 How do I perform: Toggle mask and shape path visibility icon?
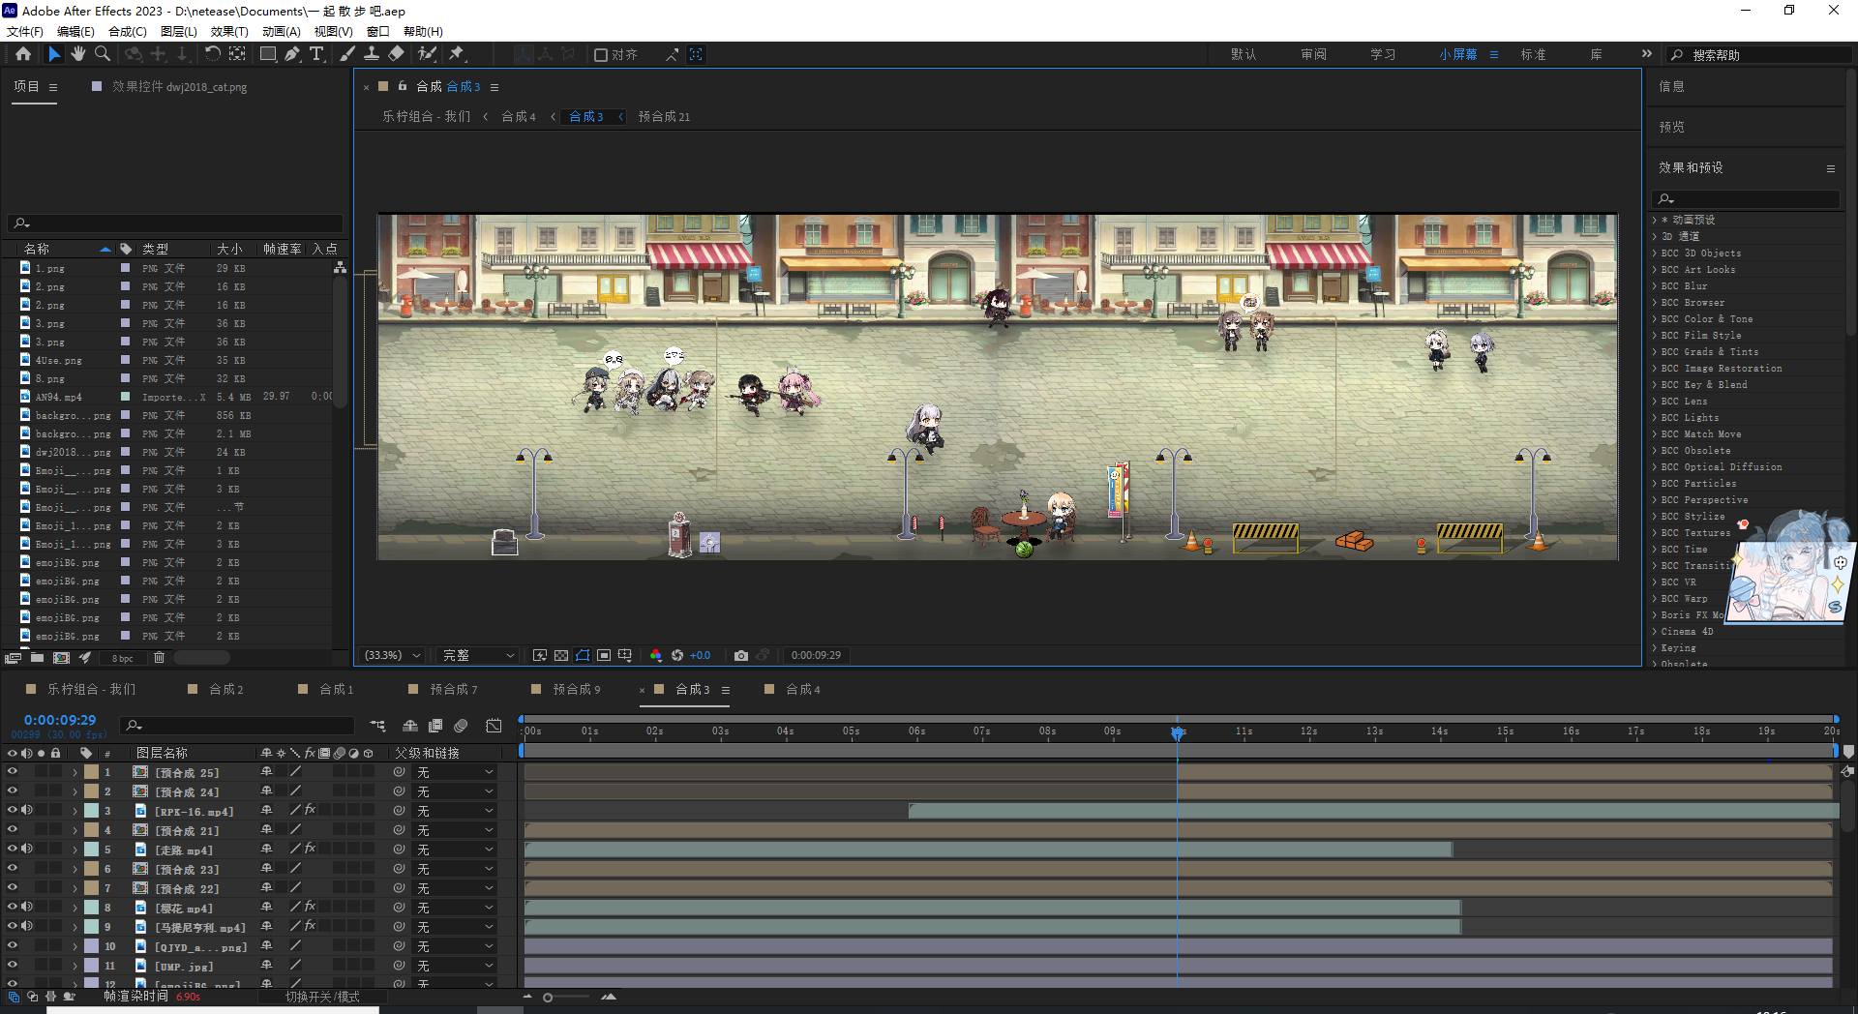[x=583, y=655]
